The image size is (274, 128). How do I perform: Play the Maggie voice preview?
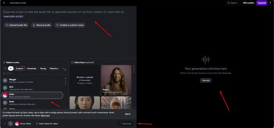(x=5, y=80)
